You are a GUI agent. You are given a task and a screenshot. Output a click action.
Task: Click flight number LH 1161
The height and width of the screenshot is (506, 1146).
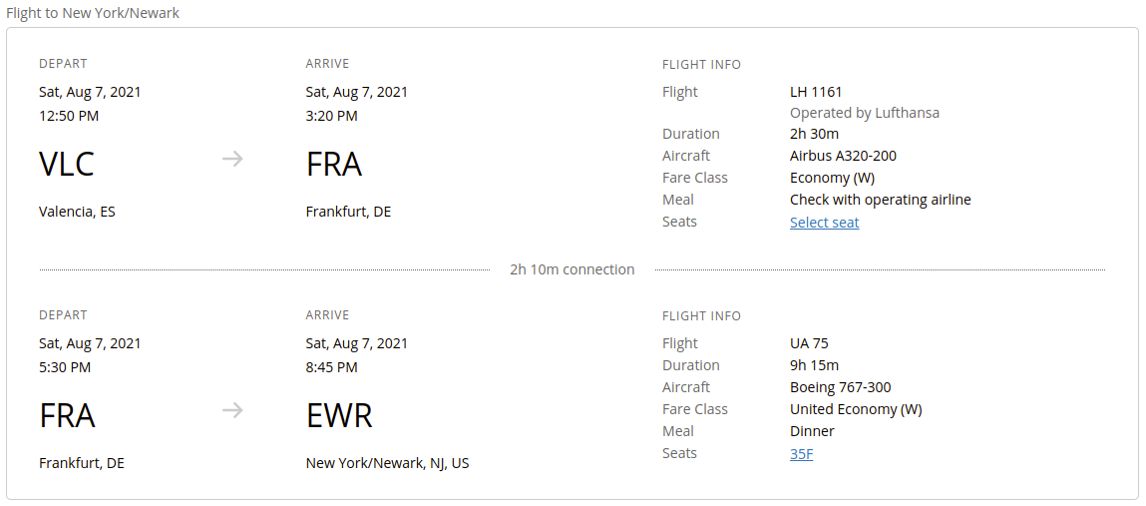(x=816, y=92)
